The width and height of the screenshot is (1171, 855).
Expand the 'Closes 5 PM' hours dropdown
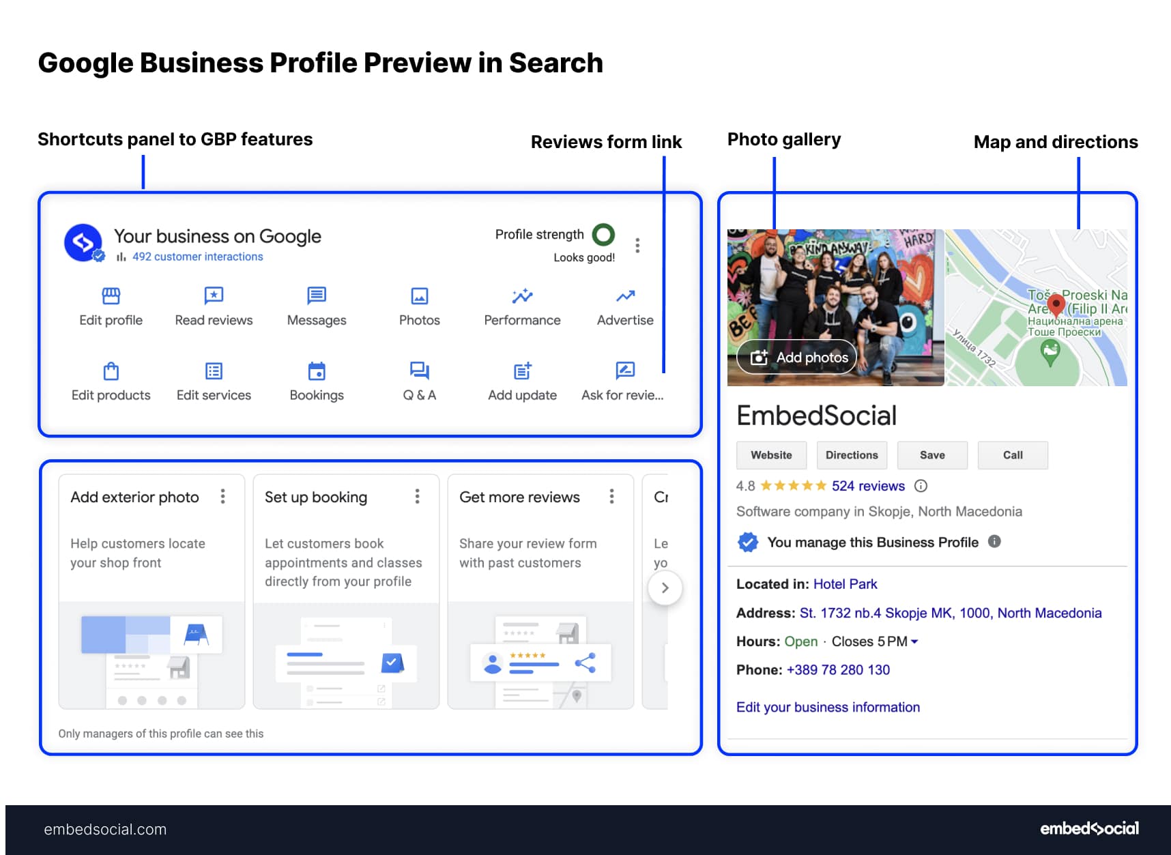click(914, 641)
